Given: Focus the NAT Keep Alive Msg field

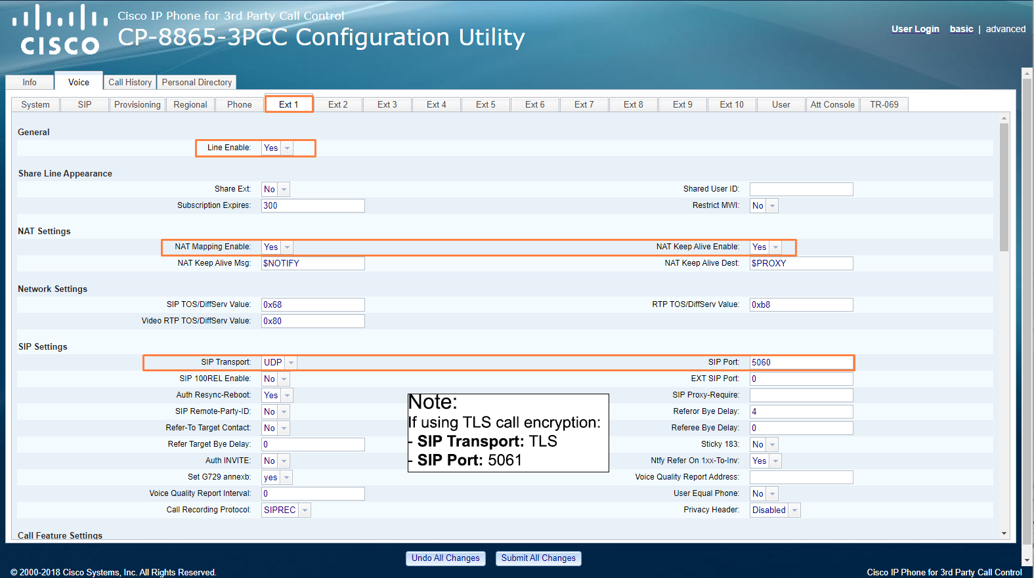Looking at the screenshot, I should point(313,264).
